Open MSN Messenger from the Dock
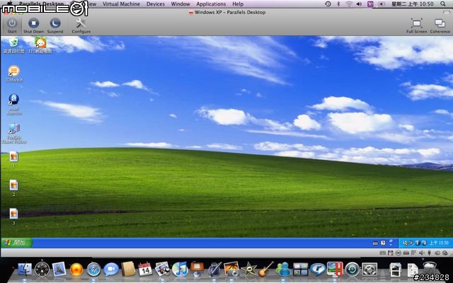This screenshot has width=453, height=283. (283, 269)
